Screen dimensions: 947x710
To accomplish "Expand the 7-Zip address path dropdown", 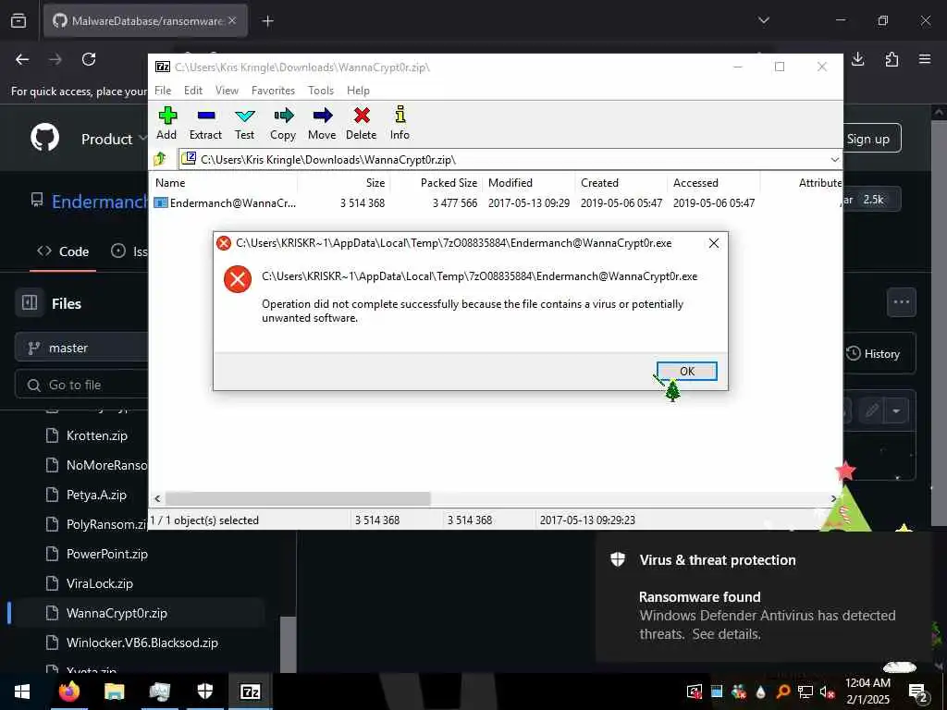I will tap(834, 160).
